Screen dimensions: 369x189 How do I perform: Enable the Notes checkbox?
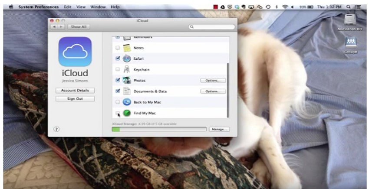pyautogui.click(x=118, y=48)
